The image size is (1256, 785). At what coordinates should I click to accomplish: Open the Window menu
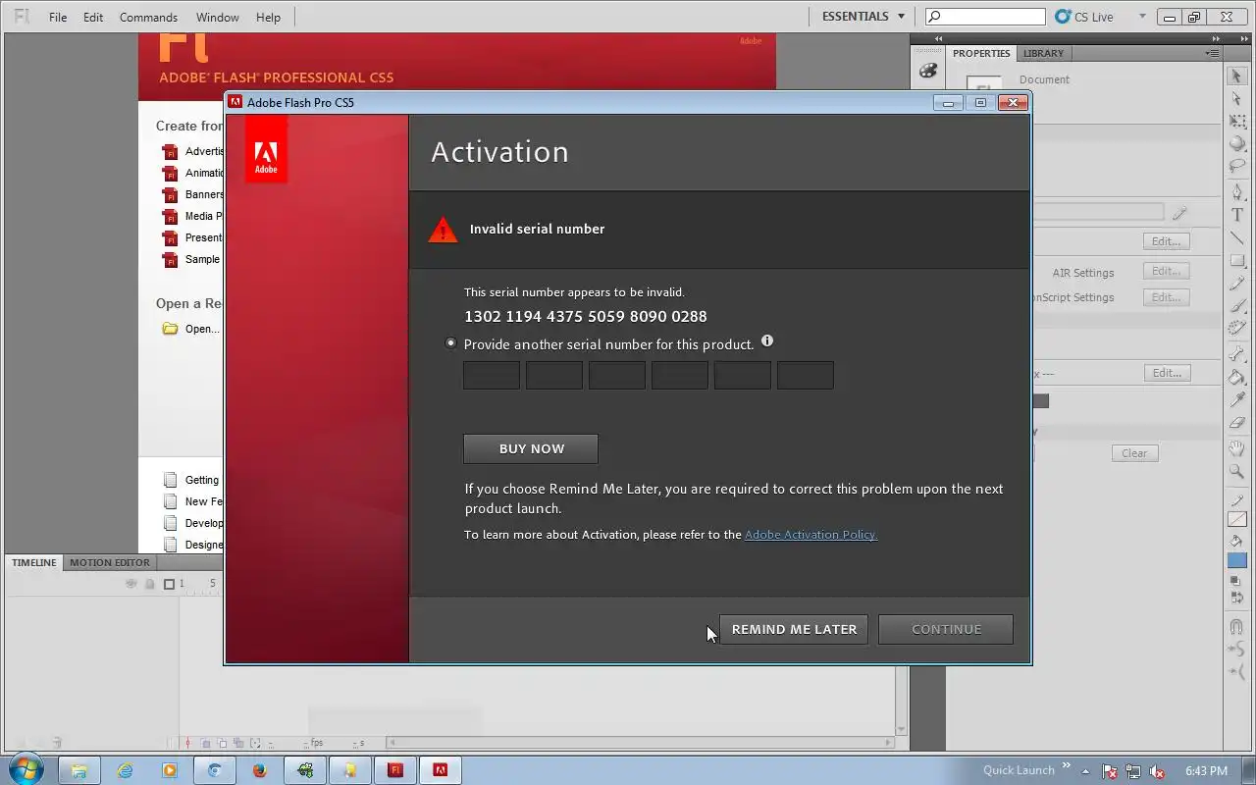217,17
